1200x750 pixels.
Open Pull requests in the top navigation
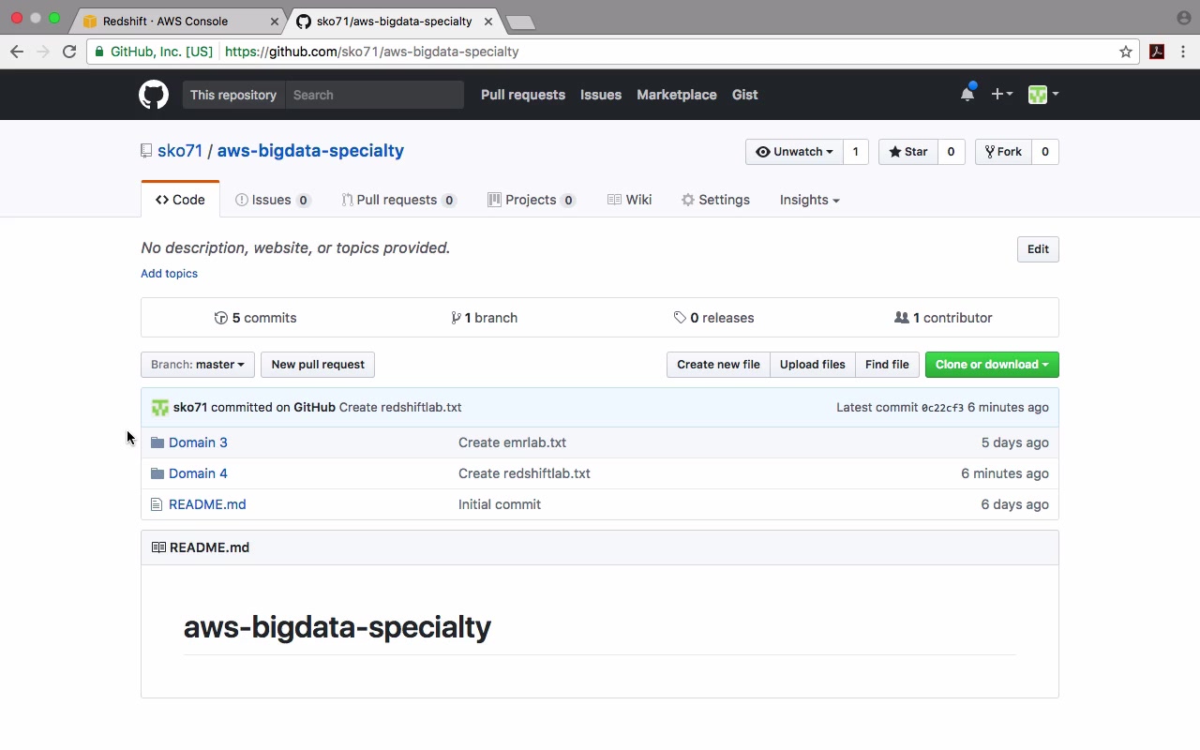tap(523, 95)
